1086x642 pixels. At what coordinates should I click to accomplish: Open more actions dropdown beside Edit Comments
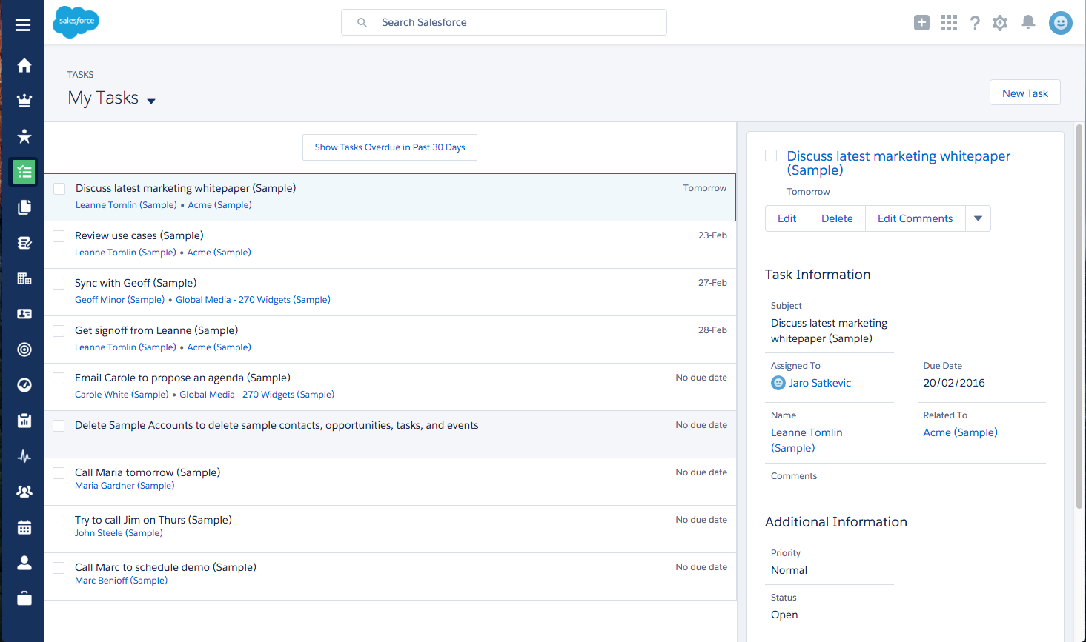tap(978, 218)
